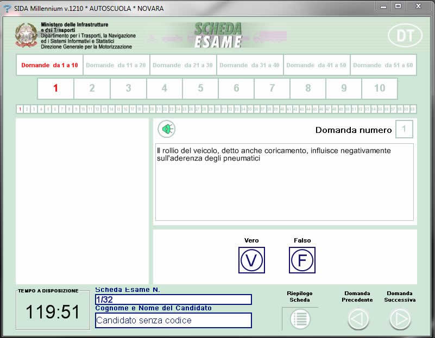This screenshot has width=435, height=338.
Task: Click the Ministero emblem icon
Action: 26,36
